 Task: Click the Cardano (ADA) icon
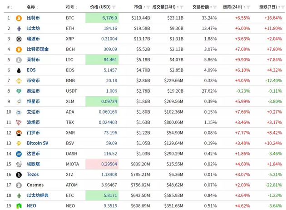[19, 112]
